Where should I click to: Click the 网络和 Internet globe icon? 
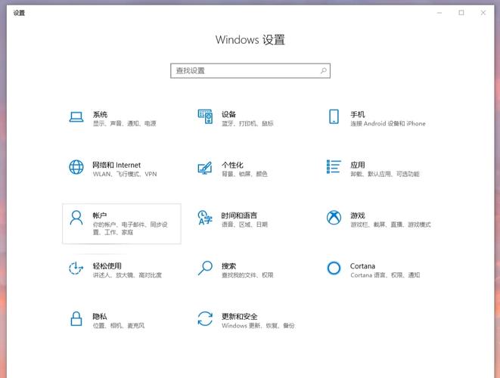(x=76, y=167)
